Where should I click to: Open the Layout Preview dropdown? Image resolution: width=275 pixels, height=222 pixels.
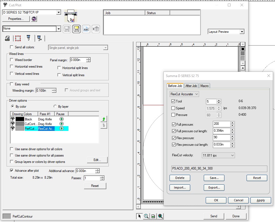(242, 32)
